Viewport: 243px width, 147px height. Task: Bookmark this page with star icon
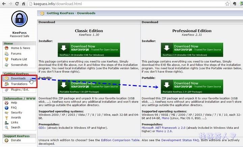[x=227, y=4]
